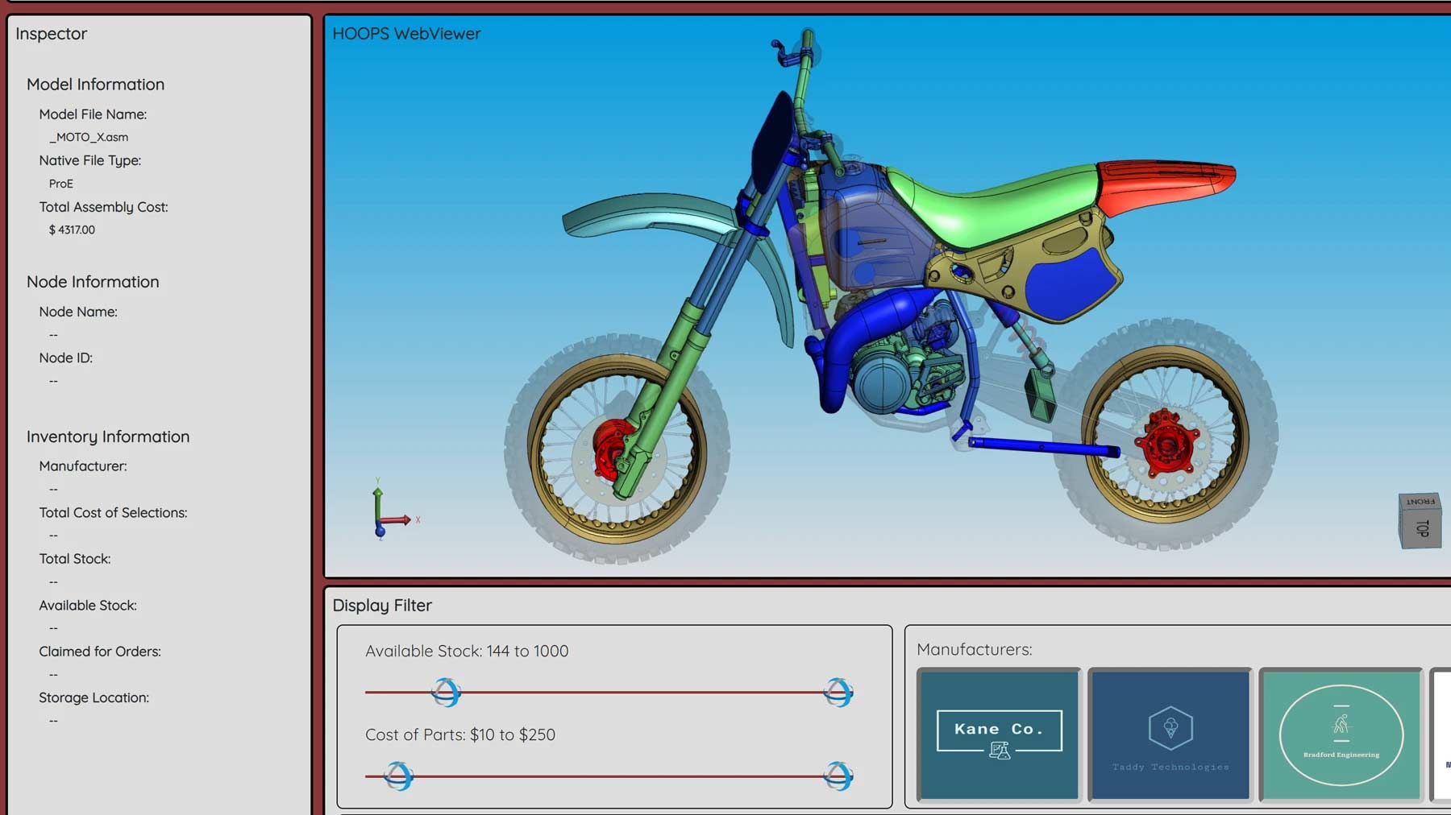1451x815 pixels.
Task: Toggle the Kane Co. manufacturer filter
Action: point(999,734)
